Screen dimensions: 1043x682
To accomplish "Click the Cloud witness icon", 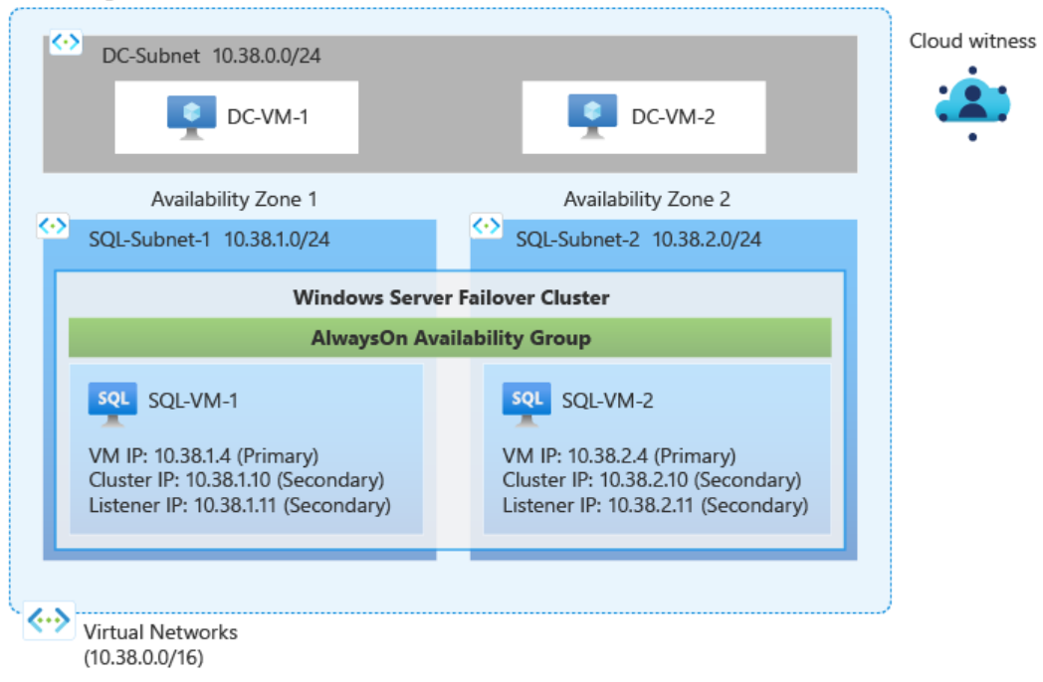I will 972,103.
